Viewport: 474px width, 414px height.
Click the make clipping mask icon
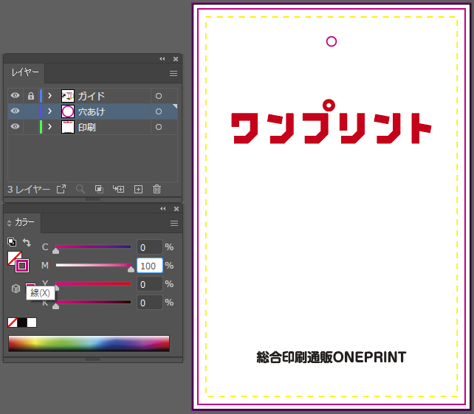pos(99,190)
